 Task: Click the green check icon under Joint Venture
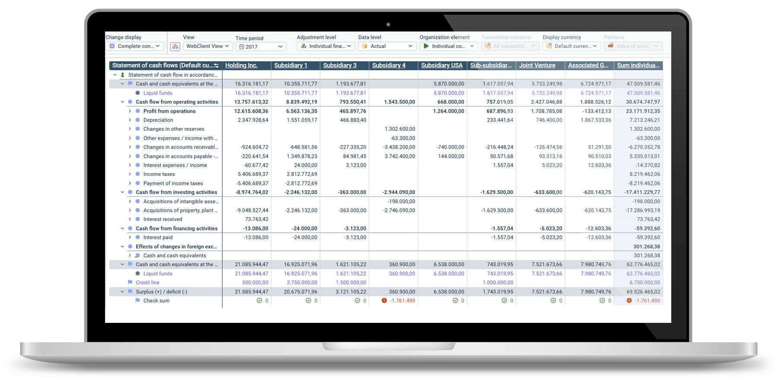click(x=553, y=300)
